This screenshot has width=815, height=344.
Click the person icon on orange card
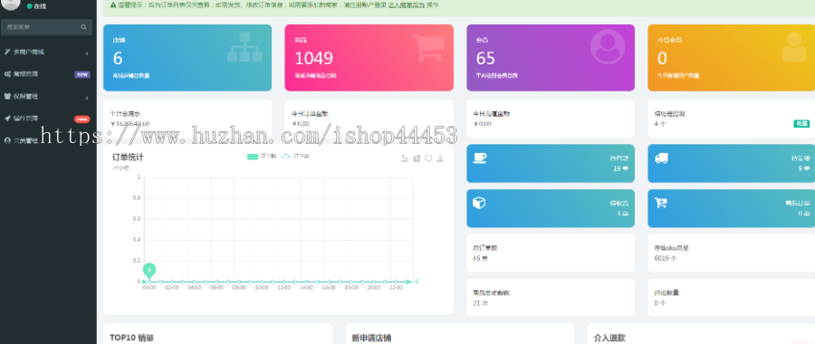tap(794, 47)
